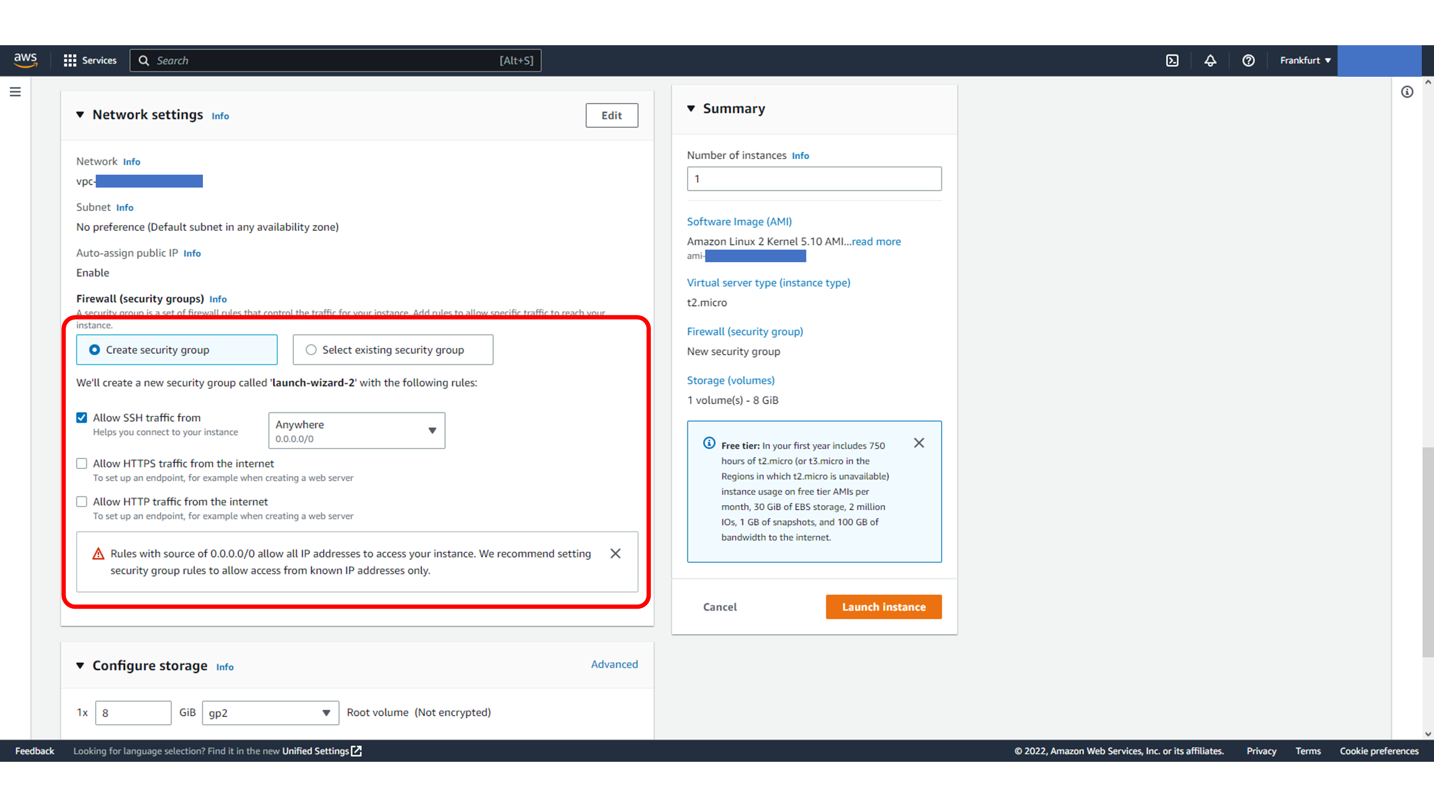Open the info panel icon at right edge
This screenshot has width=1434, height=807.
tap(1407, 92)
